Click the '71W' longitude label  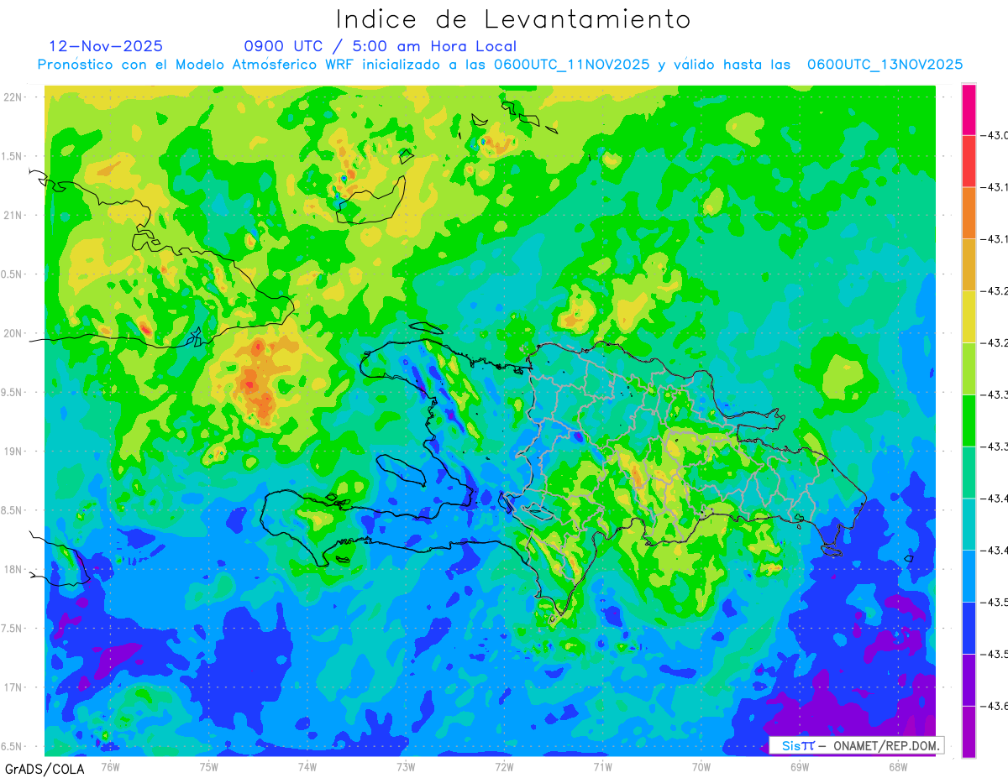602,766
